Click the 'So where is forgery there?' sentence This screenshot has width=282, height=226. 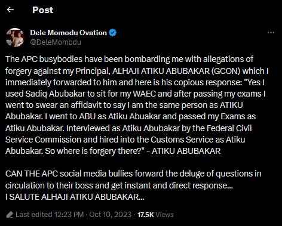coord(93,151)
